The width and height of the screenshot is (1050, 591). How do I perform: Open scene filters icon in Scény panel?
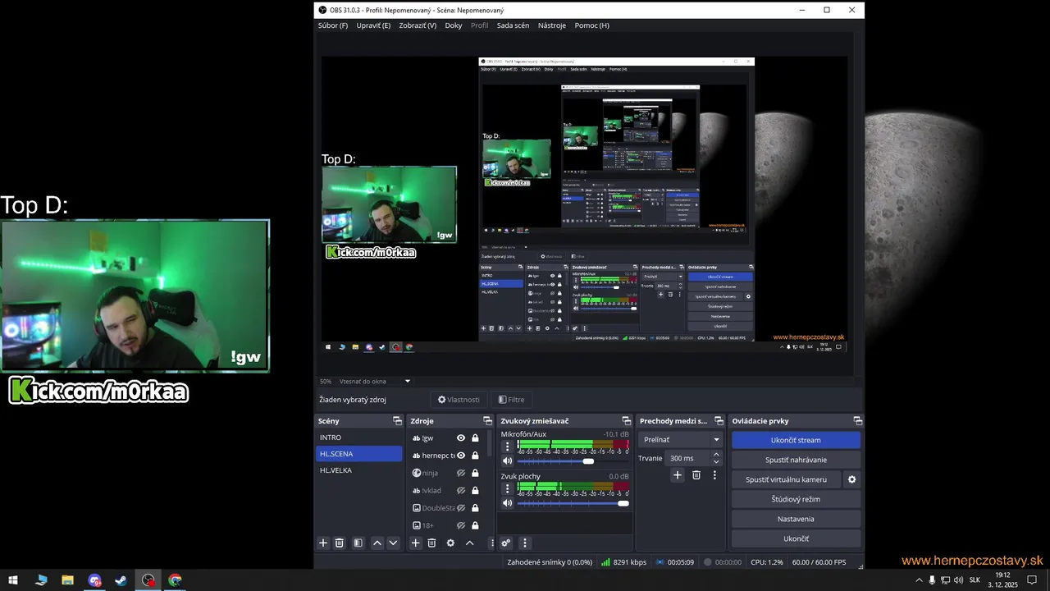pos(358,543)
